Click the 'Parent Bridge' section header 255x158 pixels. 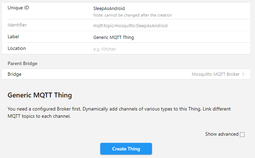point(22,63)
